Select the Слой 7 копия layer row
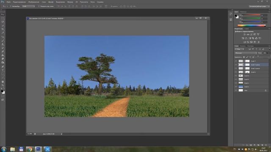 pyautogui.click(x=253, y=65)
